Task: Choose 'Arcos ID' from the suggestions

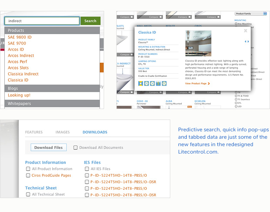Action: pos(16,49)
